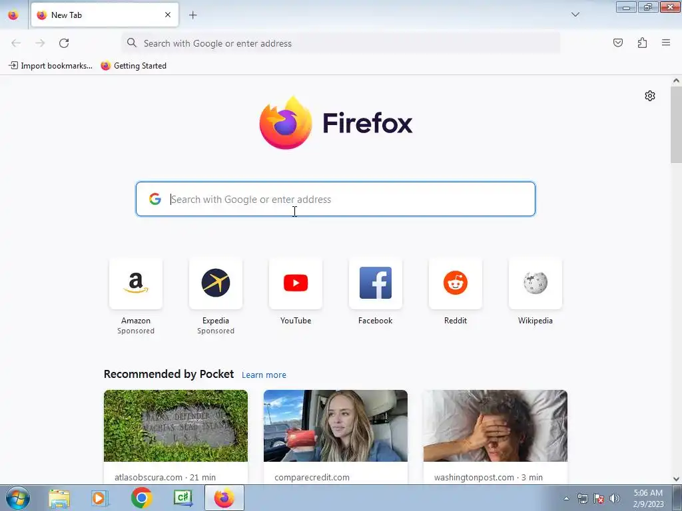This screenshot has width=682, height=511.
Task: Save page to Pocket icon
Action: pos(618,43)
